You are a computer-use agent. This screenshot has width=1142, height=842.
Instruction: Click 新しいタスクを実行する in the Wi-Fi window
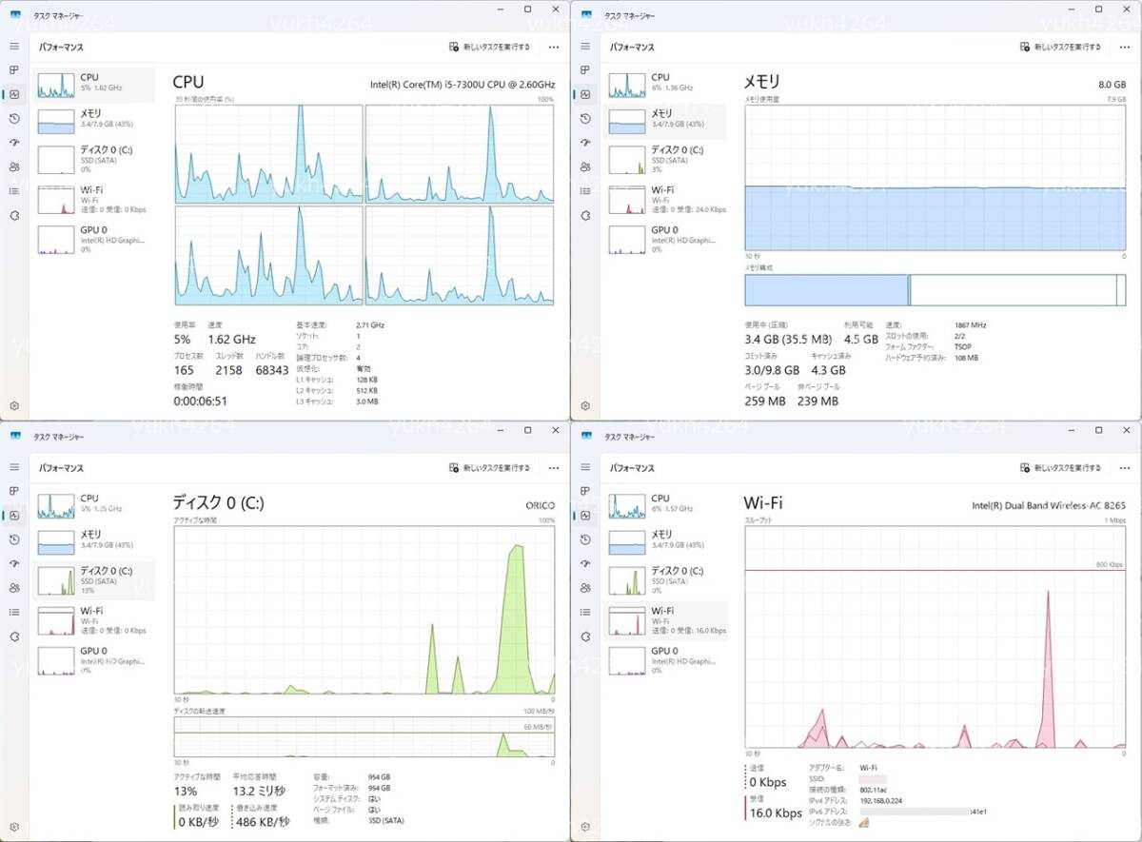pos(1060,468)
